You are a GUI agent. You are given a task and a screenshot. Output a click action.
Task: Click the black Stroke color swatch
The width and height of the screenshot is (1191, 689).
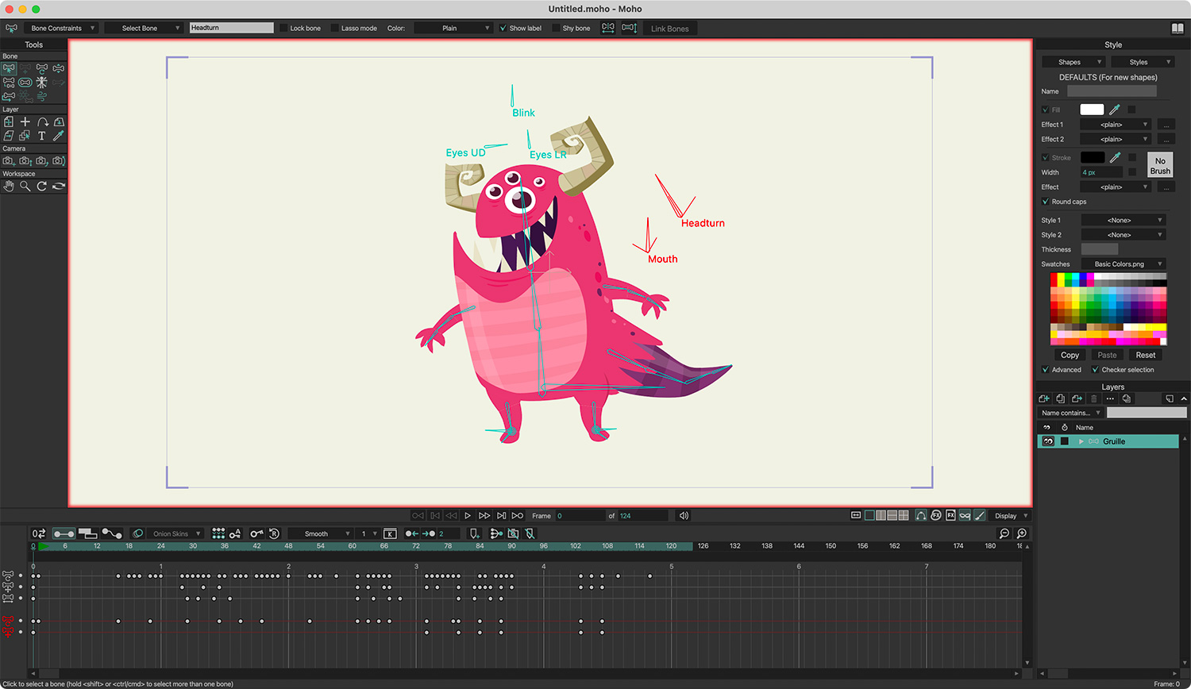(x=1092, y=158)
